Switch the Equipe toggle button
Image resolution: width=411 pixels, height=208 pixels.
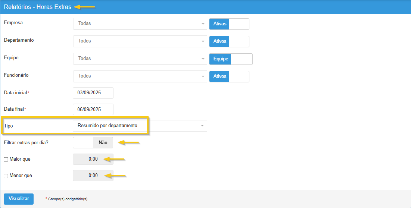click(x=231, y=59)
